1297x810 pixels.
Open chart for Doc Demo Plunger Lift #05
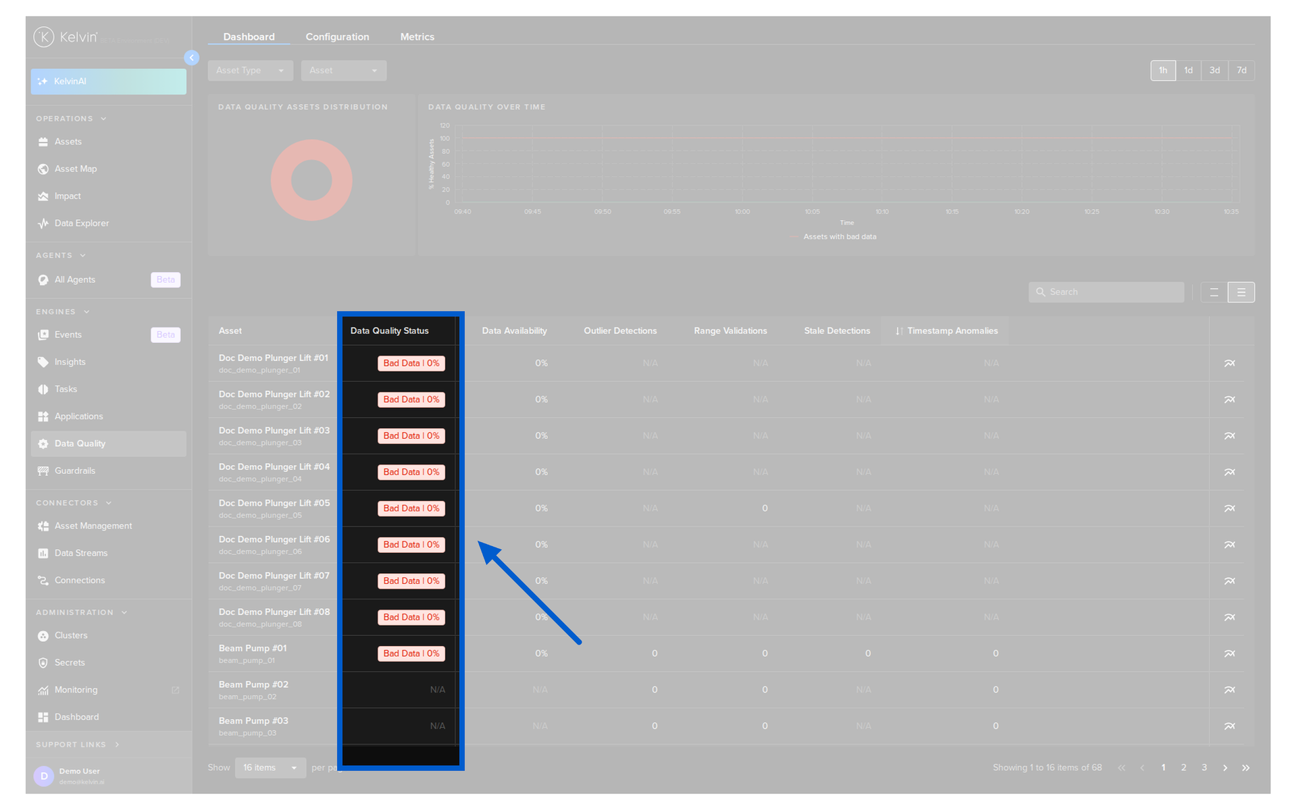tap(1229, 509)
